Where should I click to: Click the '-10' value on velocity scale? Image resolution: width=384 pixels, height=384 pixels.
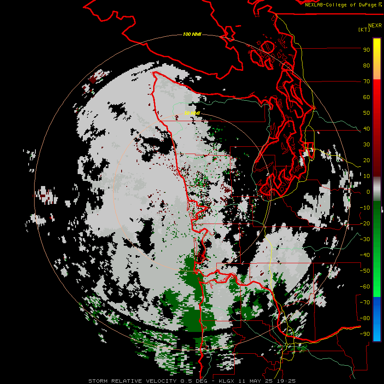(x=365, y=208)
